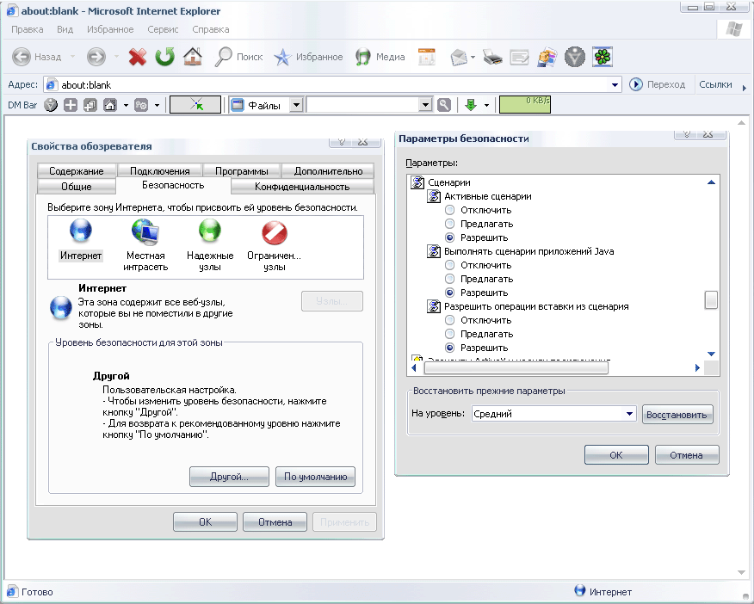
Task: Click the green Refresh icon
Action: pos(164,58)
